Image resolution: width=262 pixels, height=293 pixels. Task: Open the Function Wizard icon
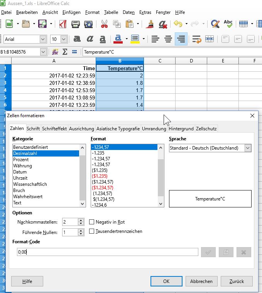pyautogui.click(x=55, y=52)
